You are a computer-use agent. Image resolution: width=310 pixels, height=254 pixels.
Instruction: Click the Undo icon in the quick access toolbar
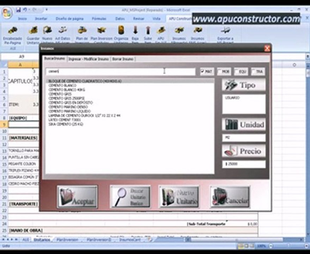(25, 10)
